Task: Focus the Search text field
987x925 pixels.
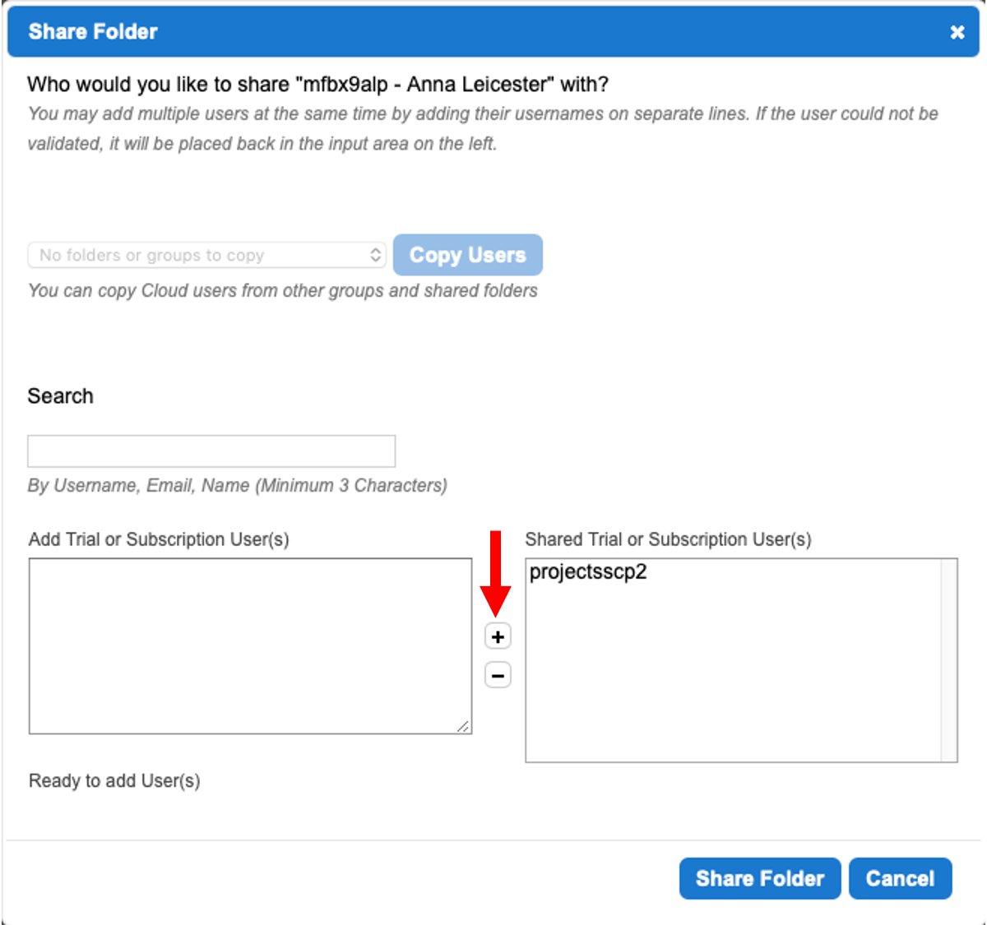Action: tap(211, 451)
